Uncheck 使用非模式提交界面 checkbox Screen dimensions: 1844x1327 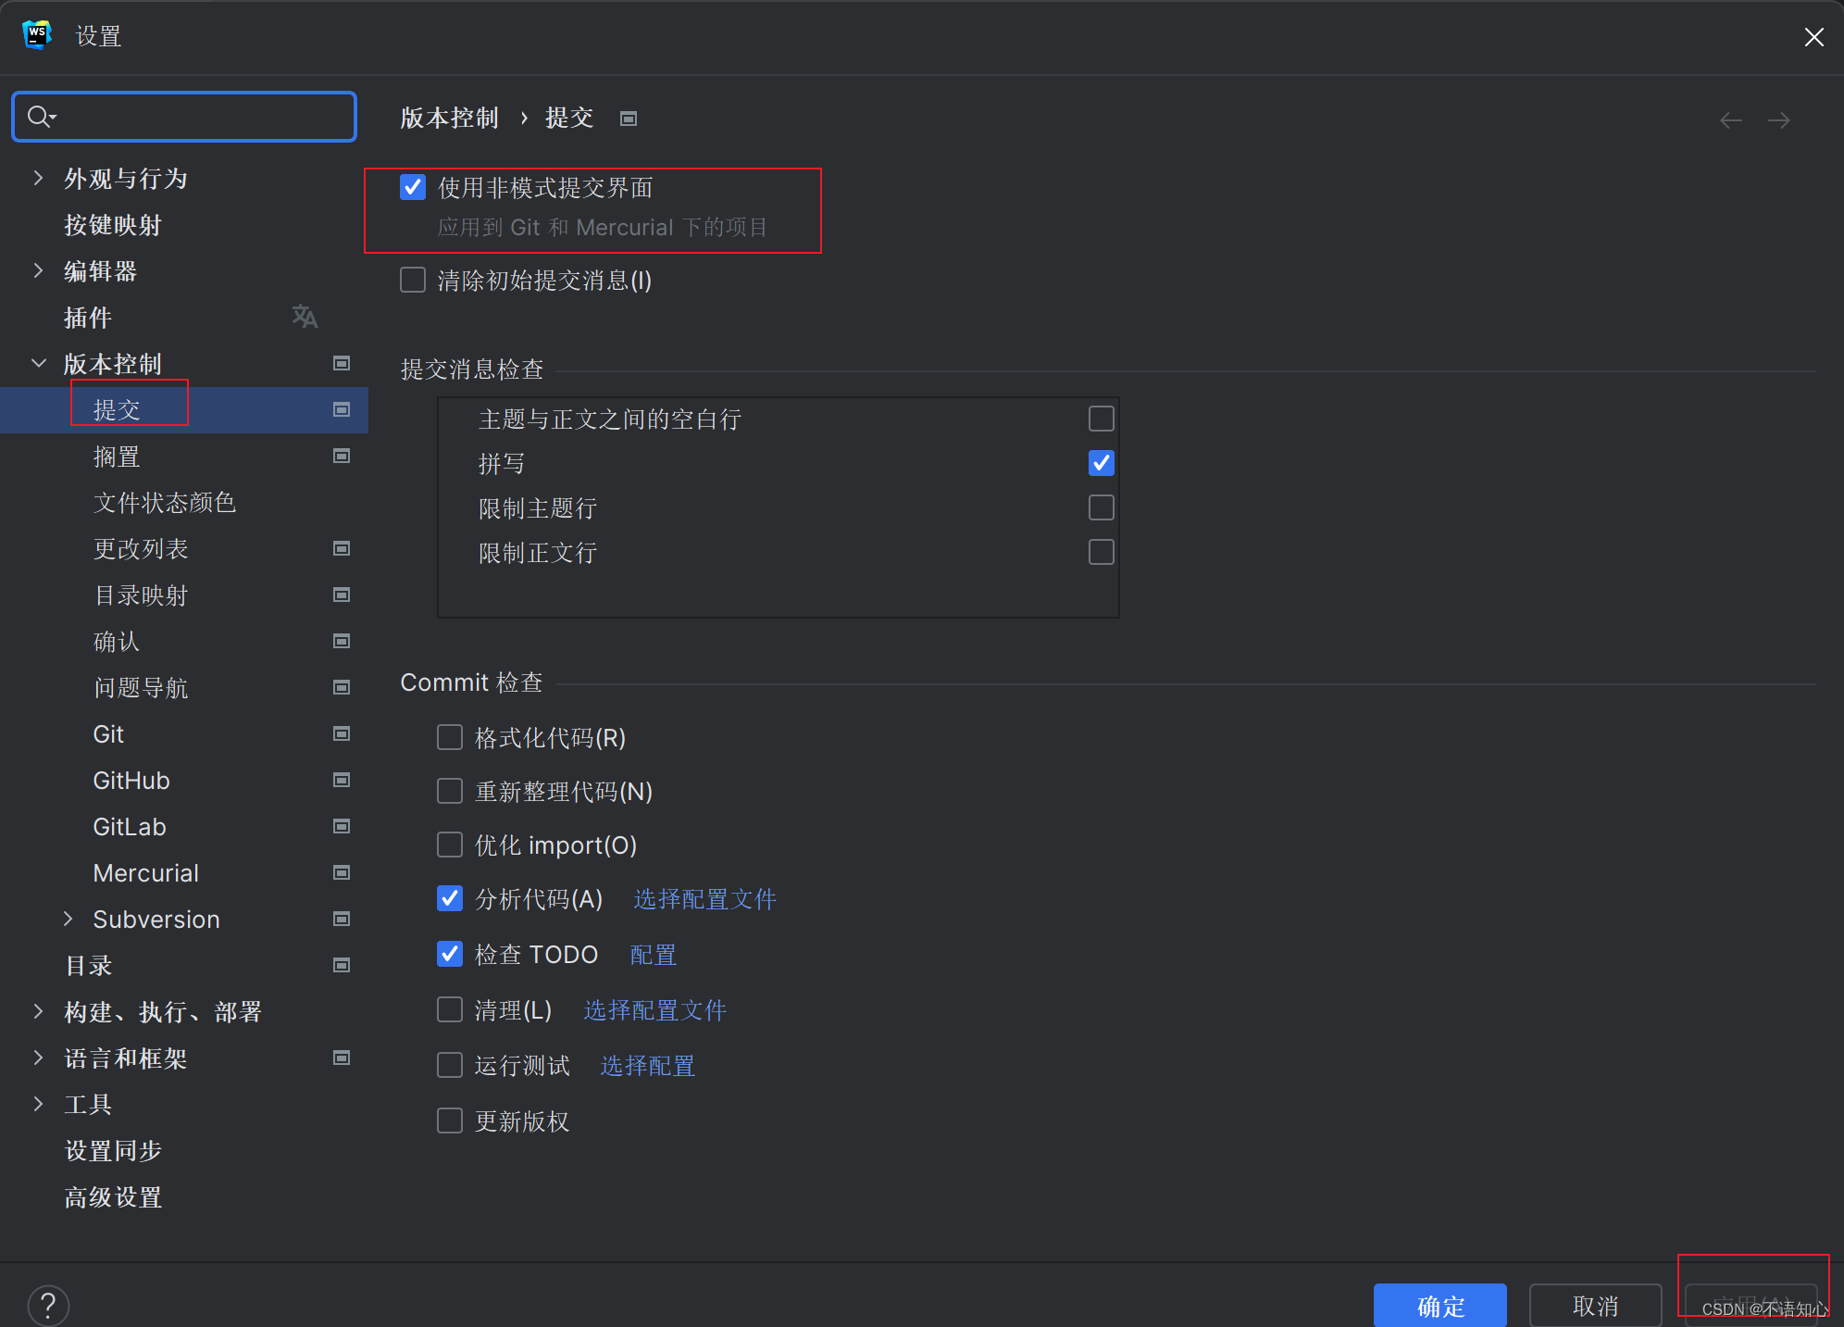[413, 187]
